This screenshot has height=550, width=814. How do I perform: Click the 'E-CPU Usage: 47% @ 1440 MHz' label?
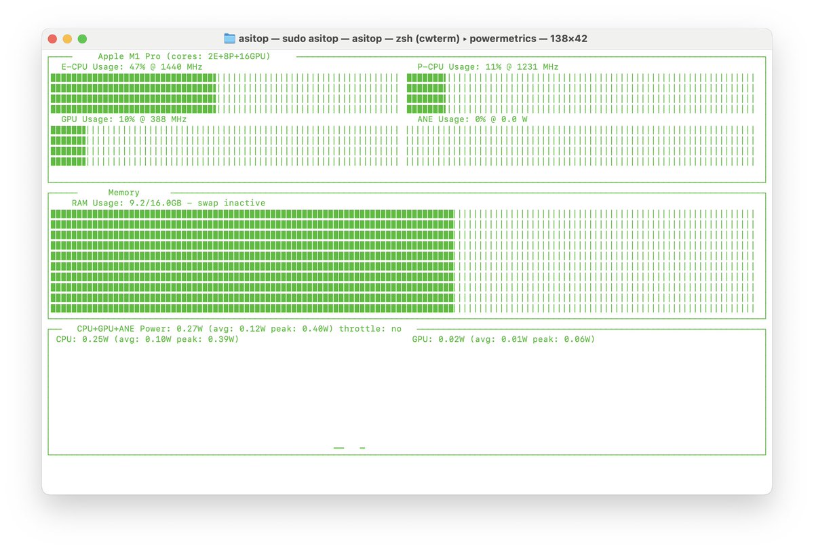pos(132,66)
